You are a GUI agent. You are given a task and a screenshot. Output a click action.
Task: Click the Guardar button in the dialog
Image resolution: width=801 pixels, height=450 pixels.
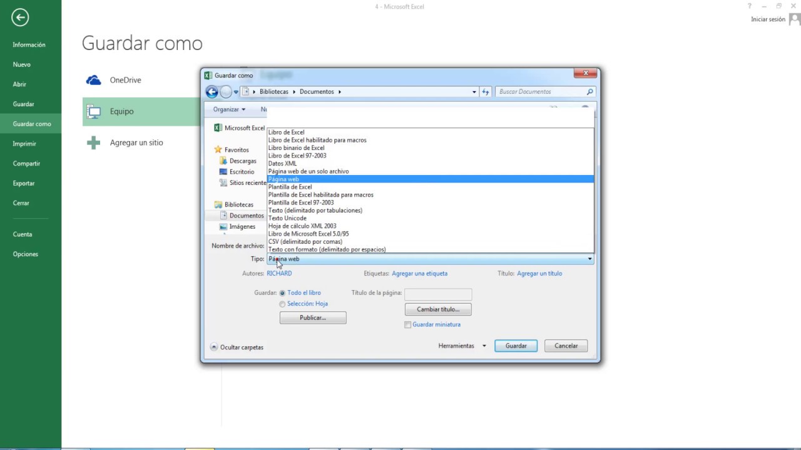516,346
